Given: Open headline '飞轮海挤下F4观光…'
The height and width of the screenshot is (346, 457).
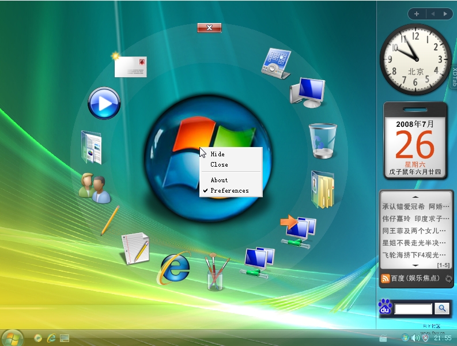Looking at the screenshot, I should 414,255.
